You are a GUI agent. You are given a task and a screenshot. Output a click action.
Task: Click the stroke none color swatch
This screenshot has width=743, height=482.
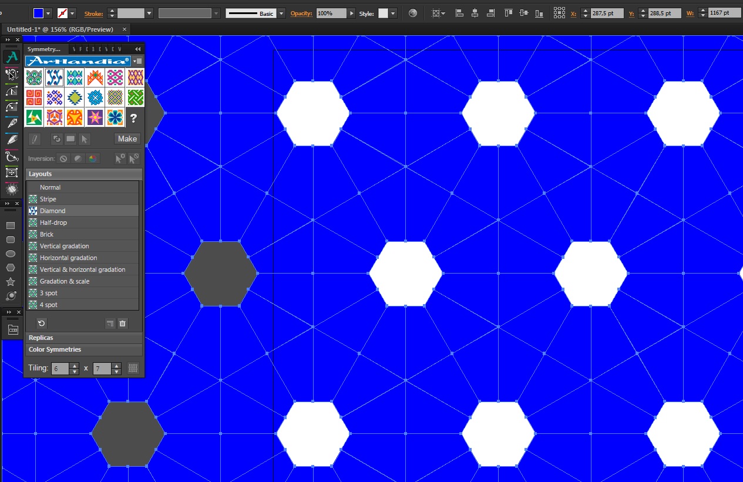pyautogui.click(x=62, y=13)
